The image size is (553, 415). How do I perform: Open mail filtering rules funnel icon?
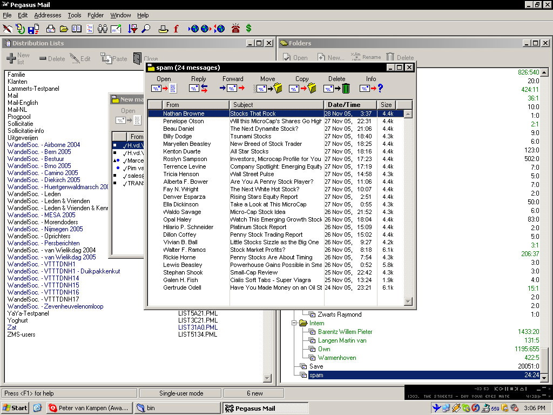click(x=133, y=29)
